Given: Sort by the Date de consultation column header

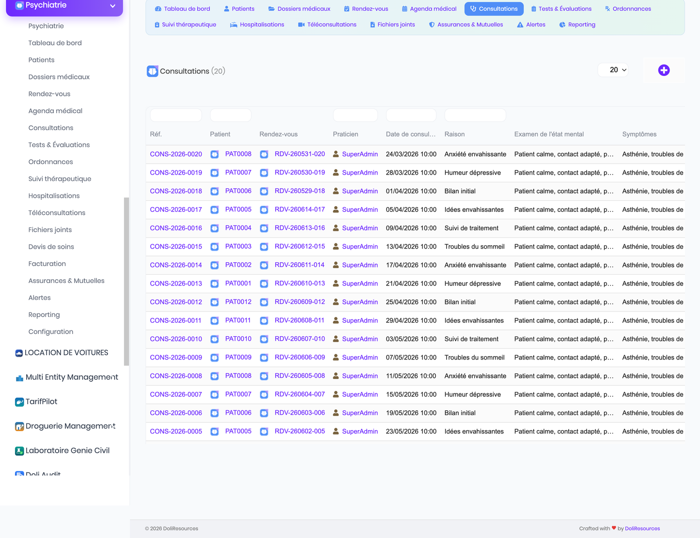Looking at the screenshot, I should pyautogui.click(x=410, y=134).
